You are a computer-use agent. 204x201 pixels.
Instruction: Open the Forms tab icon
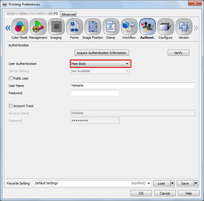point(75,27)
